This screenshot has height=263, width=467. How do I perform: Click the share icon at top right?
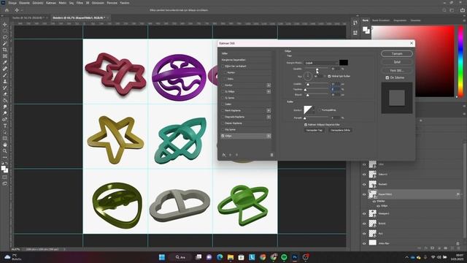click(x=462, y=10)
